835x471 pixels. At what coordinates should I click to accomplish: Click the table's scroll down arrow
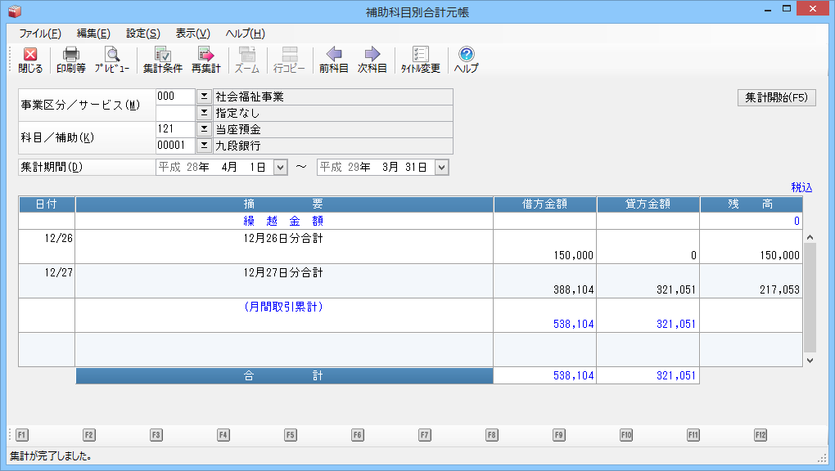[810, 359]
